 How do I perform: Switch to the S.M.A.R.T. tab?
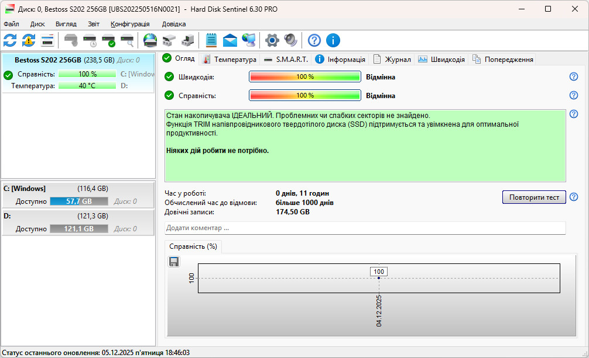pyautogui.click(x=286, y=59)
